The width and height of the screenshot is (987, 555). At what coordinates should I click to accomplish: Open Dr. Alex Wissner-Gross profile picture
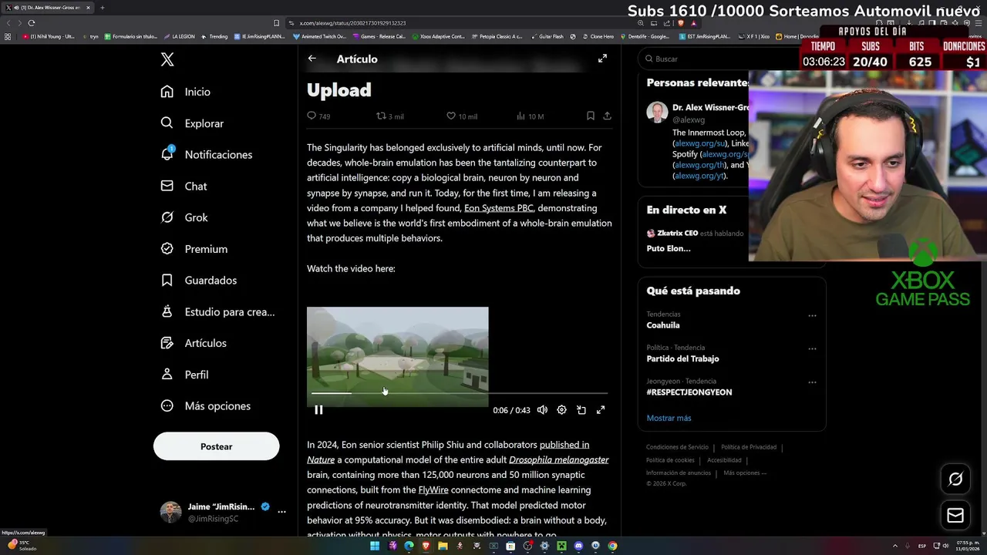[657, 113]
